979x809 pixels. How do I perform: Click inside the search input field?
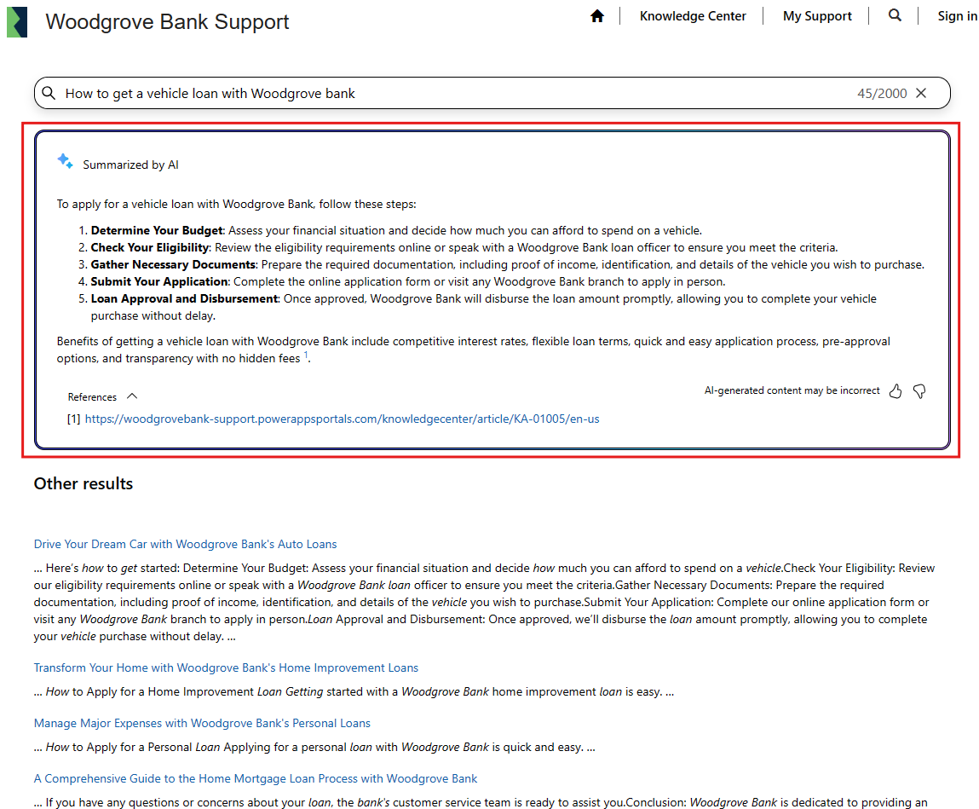[341, 93]
